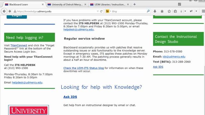Click the pin-shaped toolbar icon
This screenshot has height=115, width=205.
coord(181,11)
